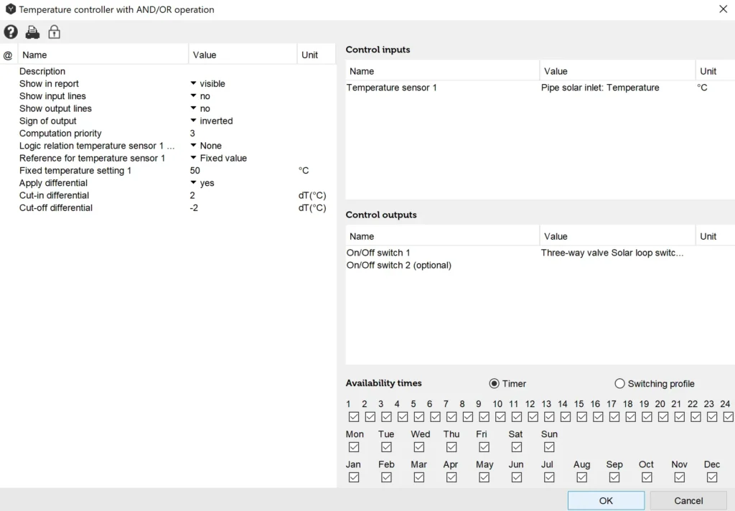Screen dimensions: 735x511
Task: Click the help question mark icon
Action: click(x=11, y=32)
